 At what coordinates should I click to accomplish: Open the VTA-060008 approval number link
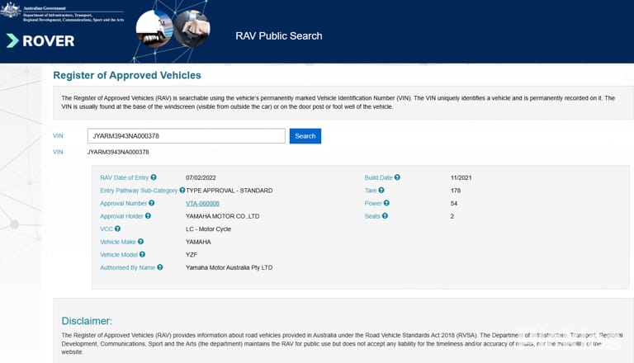click(x=202, y=203)
